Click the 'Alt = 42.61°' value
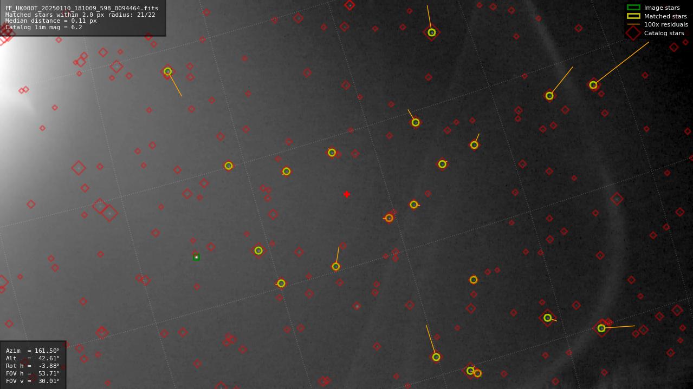The width and height of the screenshot is (693, 389). coord(33,358)
